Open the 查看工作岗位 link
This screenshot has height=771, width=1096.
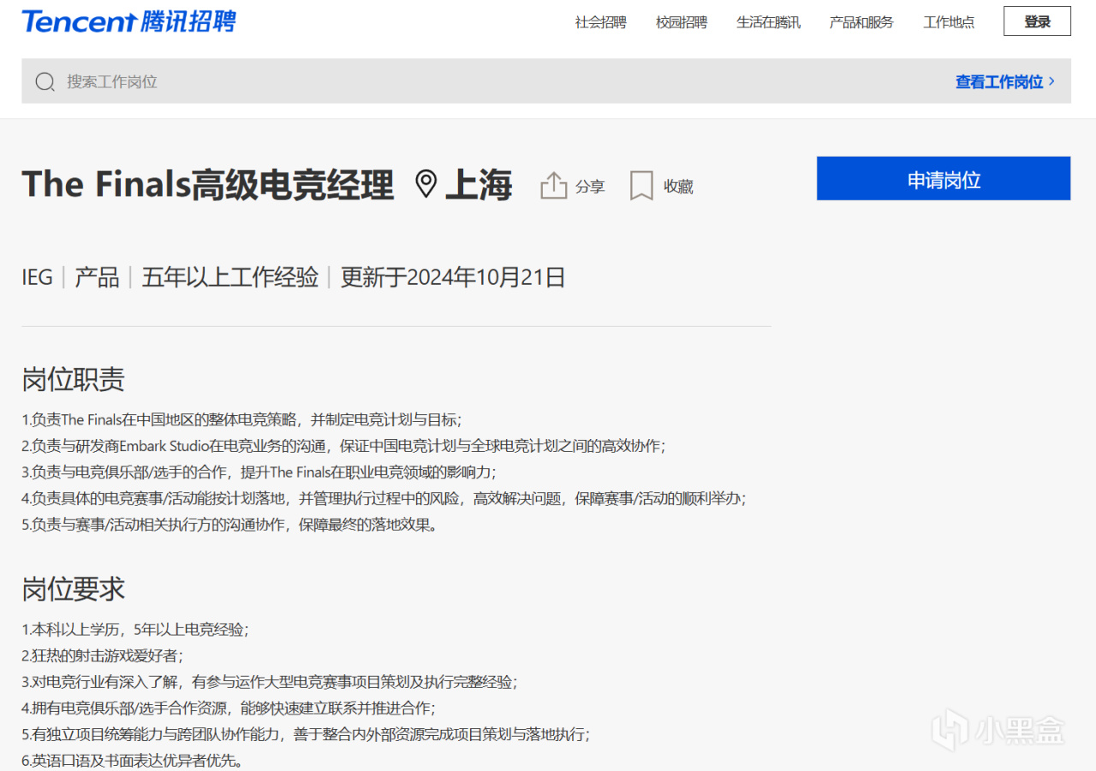coord(1005,82)
